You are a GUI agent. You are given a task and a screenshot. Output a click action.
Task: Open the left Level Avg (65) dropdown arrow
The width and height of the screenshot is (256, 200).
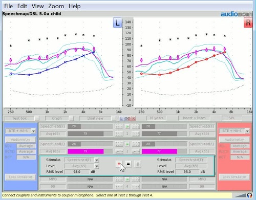(x=97, y=166)
